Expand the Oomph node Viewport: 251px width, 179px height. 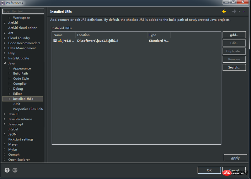click(x=5, y=154)
